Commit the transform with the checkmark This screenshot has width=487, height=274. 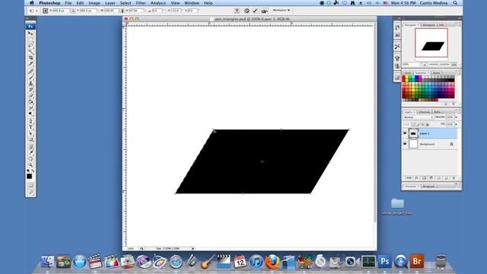coord(255,11)
